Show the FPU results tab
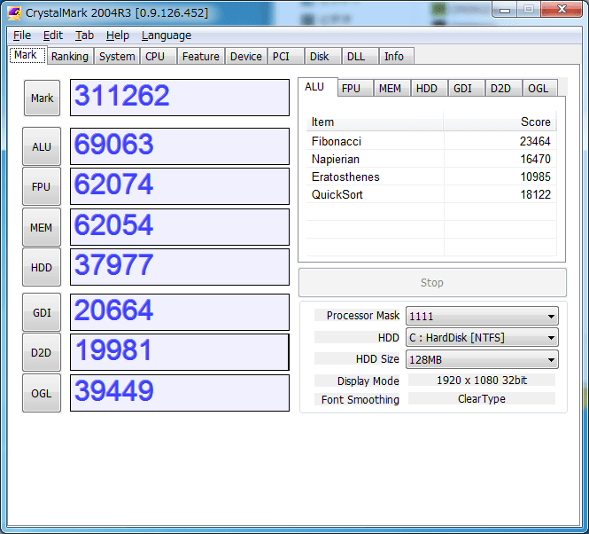Image resolution: width=589 pixels, height=534 pixels. coord(354,88)
